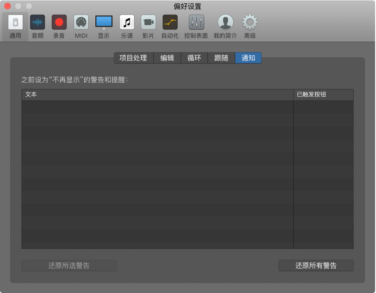Switch to the 项目处理 tab
This screenshot has height=293, width=376.
pos(133,58)
